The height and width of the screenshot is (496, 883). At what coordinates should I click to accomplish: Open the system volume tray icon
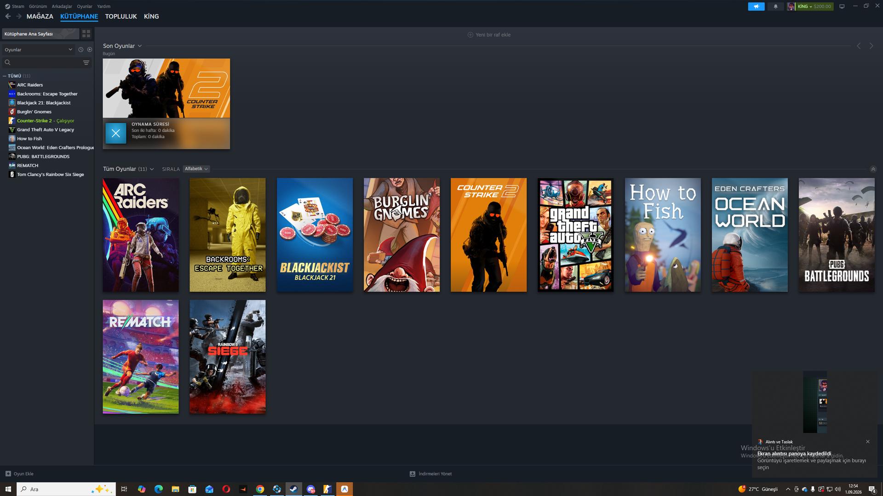click(838, 489)
